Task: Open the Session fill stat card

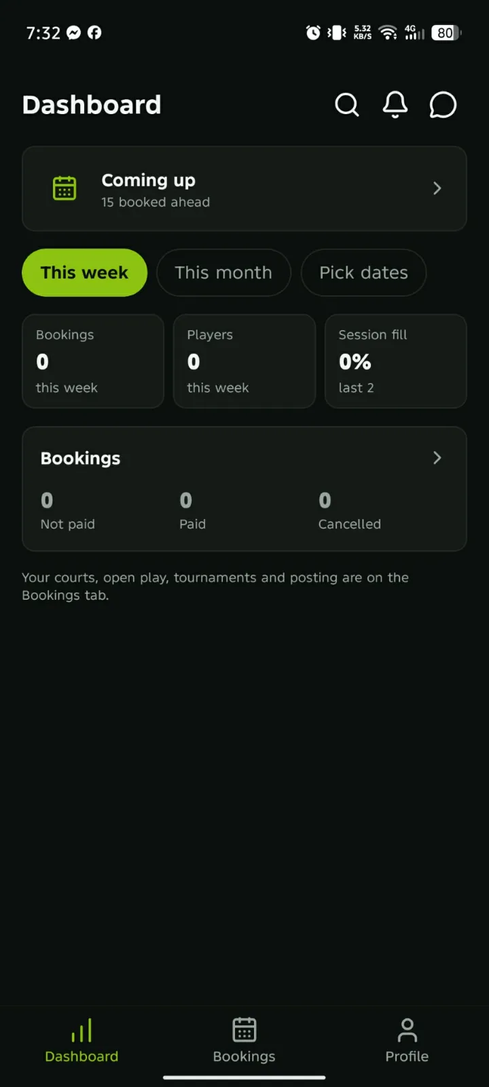Action: coord(396,361)
